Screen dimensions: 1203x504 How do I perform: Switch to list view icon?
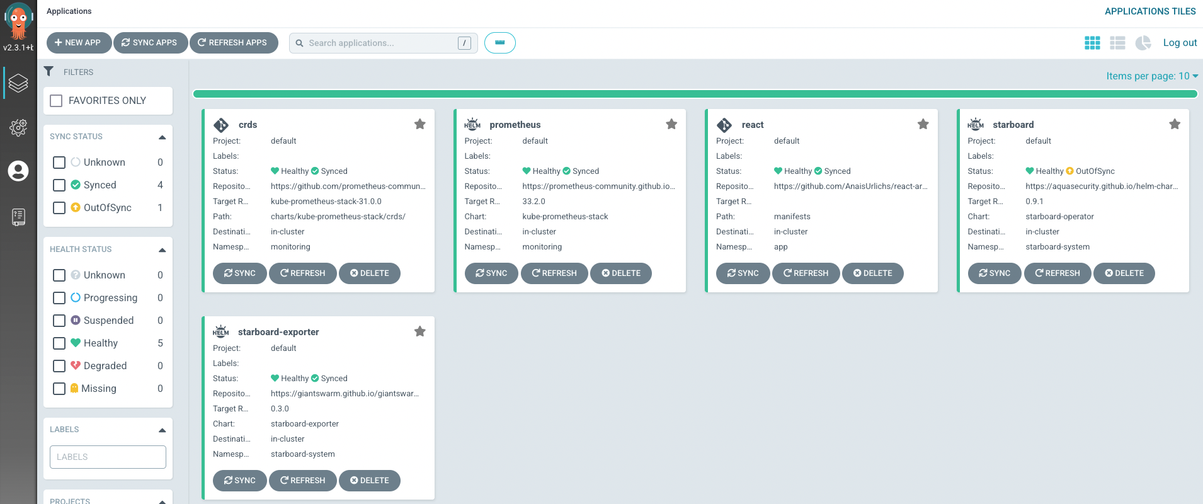[x=1117, y=43]
